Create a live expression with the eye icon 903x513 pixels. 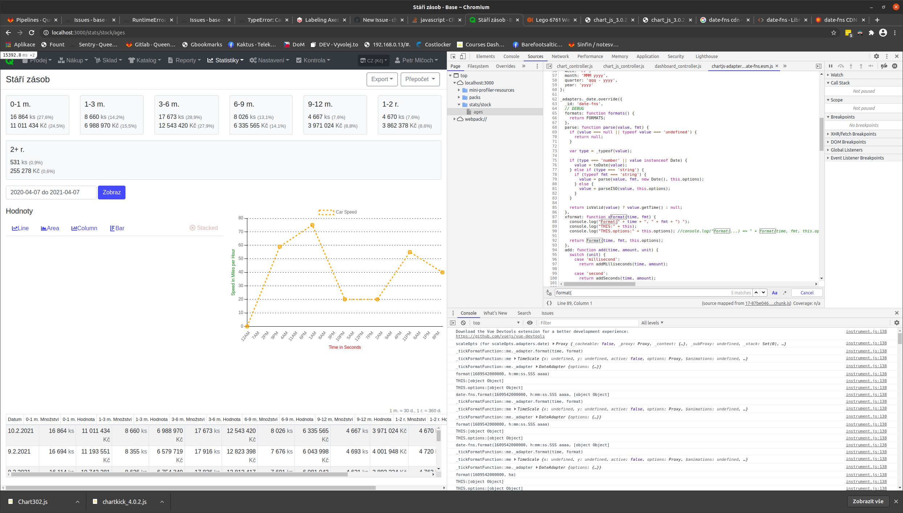point(530,323)
